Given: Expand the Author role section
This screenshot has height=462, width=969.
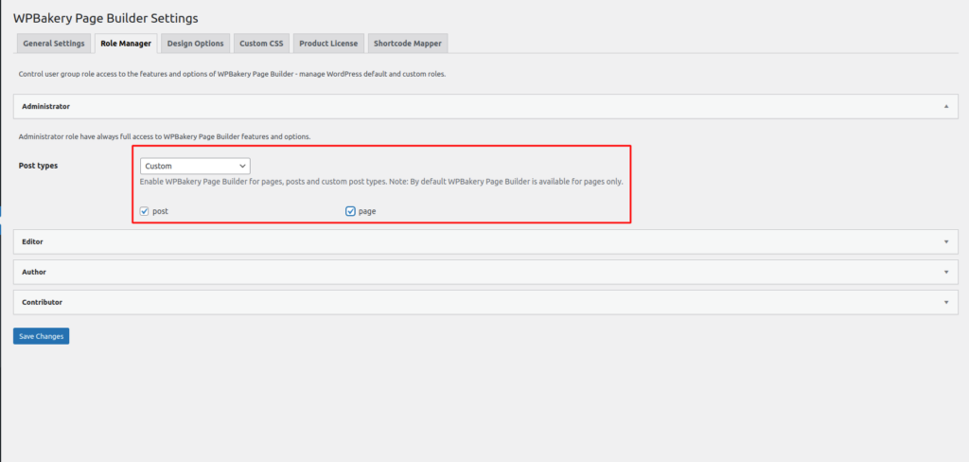Looking at the screenshot, I should [x=485, y=272].
